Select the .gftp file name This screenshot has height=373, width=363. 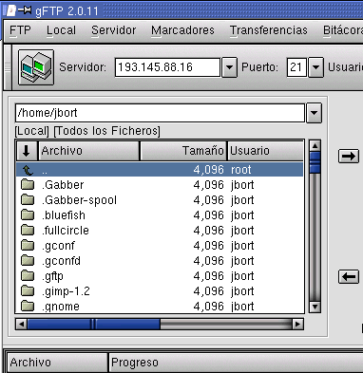pyautogui.click(x=52, y=276)
